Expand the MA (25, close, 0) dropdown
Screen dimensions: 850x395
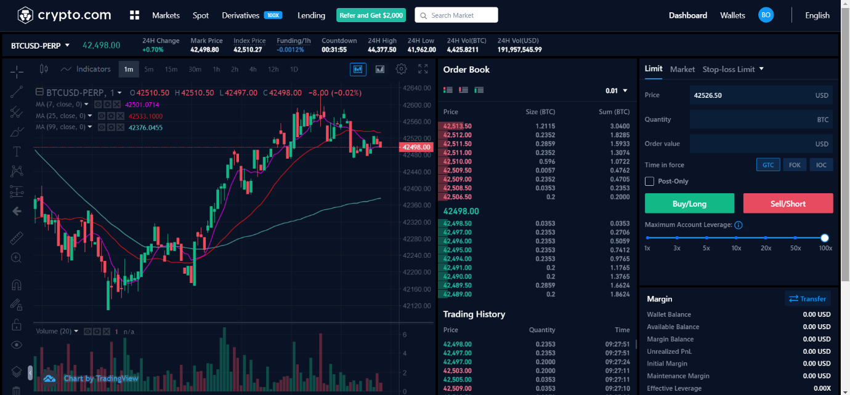coord(90,116)
